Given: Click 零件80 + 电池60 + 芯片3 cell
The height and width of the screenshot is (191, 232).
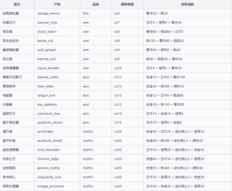Looking at the screenshot, I should (187, 32).
